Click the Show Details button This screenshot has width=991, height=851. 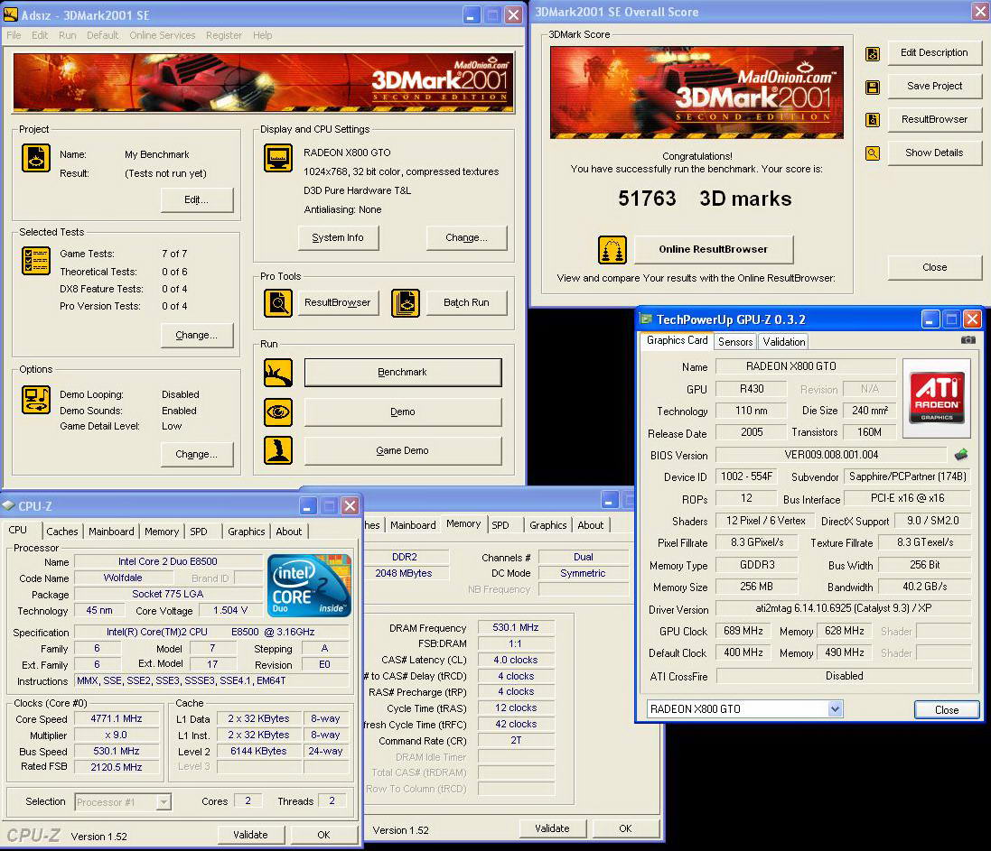tap(935, 153)
